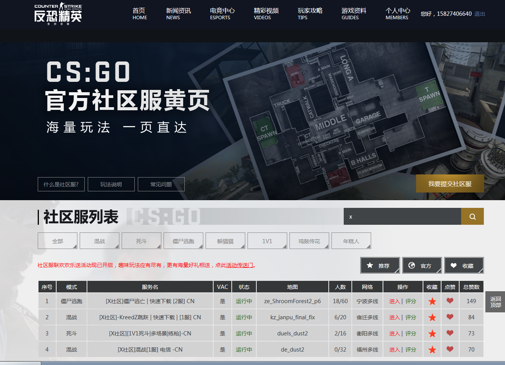Toggle the 官方 official servers filter
Screen dimensions: 505x365
pos(422,265)
